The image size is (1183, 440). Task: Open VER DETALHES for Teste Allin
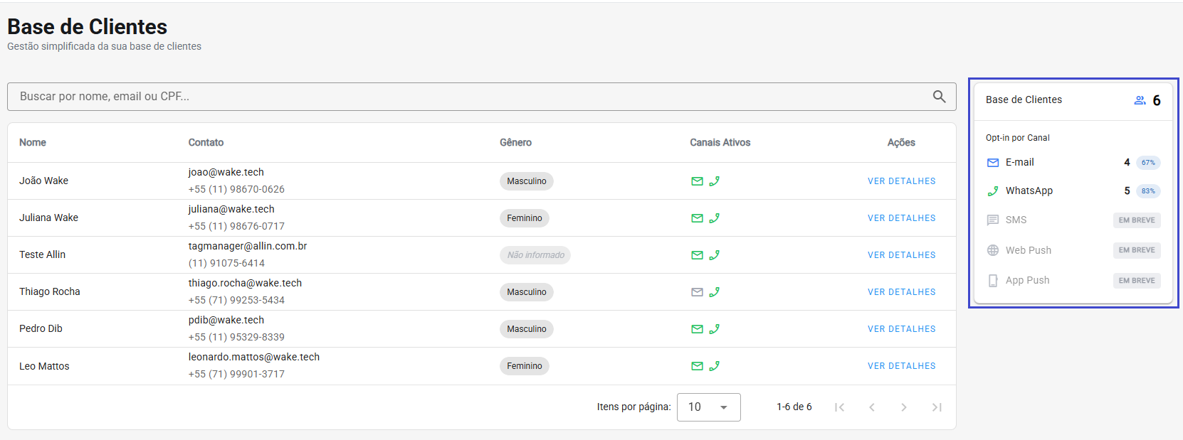(x=901, y=255)
